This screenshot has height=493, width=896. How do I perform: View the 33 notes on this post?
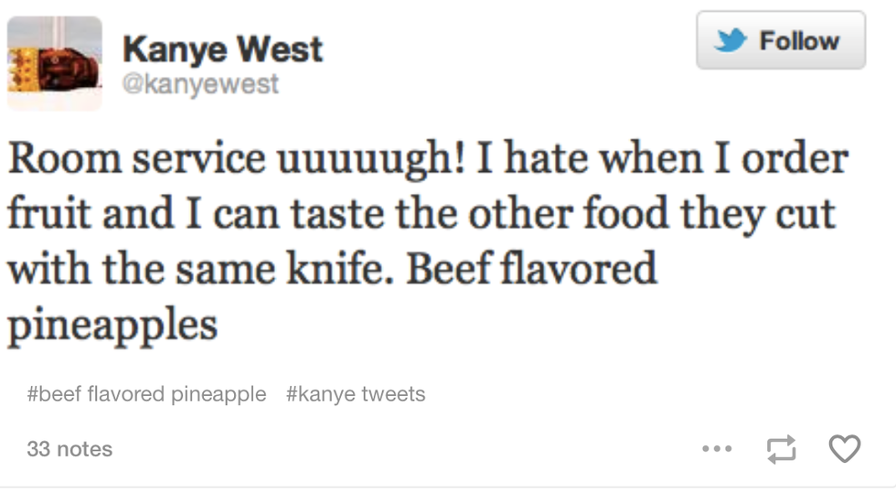[69, 449]
